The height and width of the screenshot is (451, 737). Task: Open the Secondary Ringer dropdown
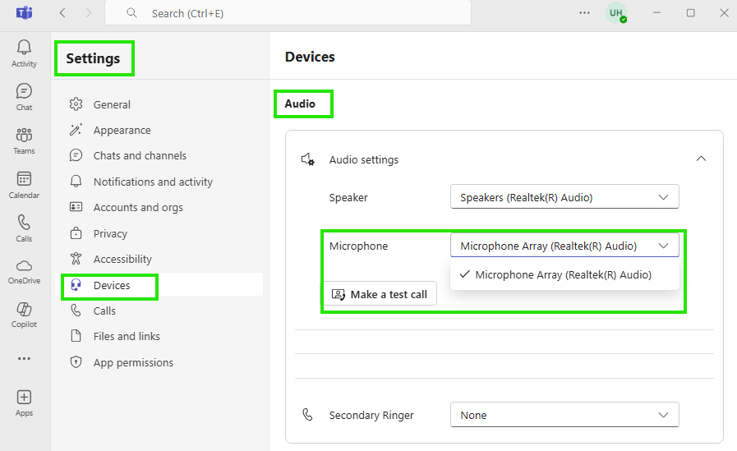click(564, 414)
